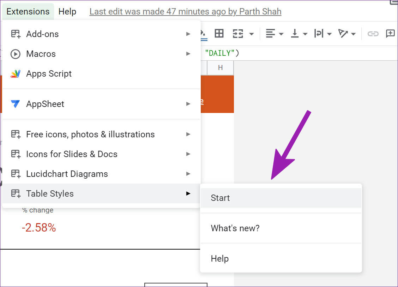The image size is (398, 287).
Task: Click the Insert comment icon
Action: (390, 34)
